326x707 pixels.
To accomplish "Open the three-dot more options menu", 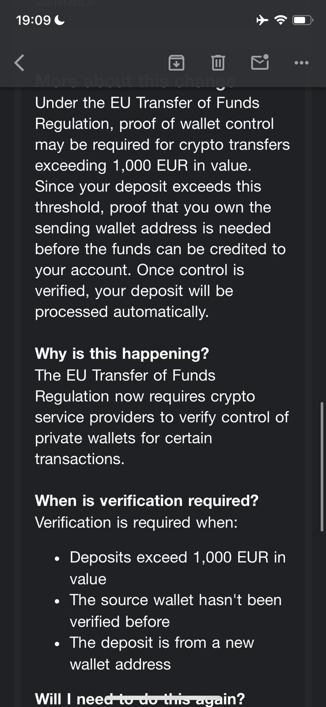I will pos(301,63).
